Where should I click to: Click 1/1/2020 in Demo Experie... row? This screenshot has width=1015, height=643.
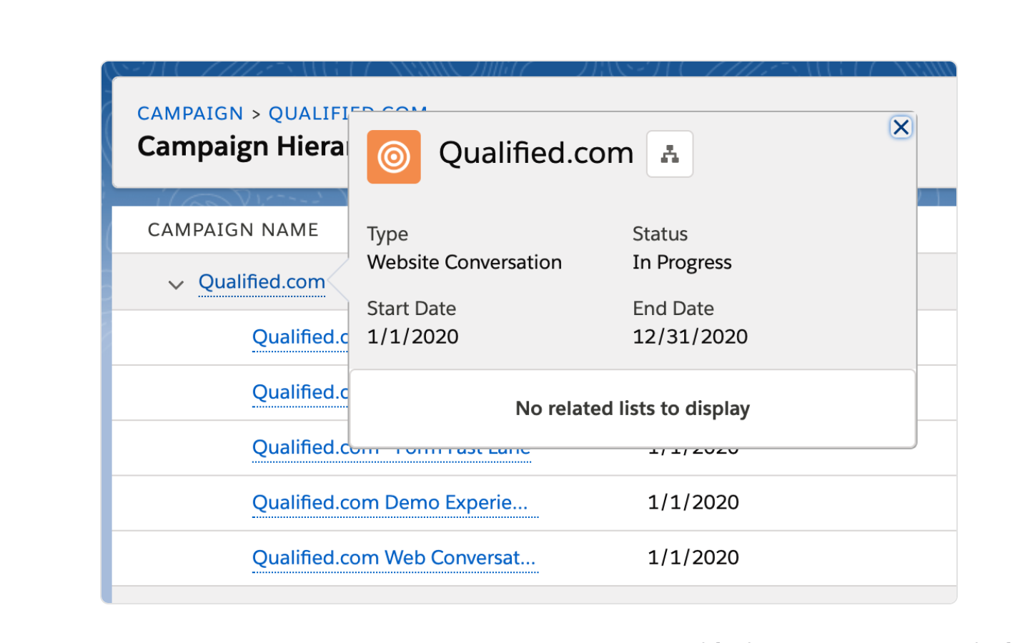(x=693, y=502)
